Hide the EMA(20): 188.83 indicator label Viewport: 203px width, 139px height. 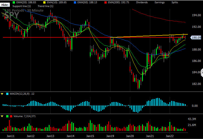click(x=26, y=2)
